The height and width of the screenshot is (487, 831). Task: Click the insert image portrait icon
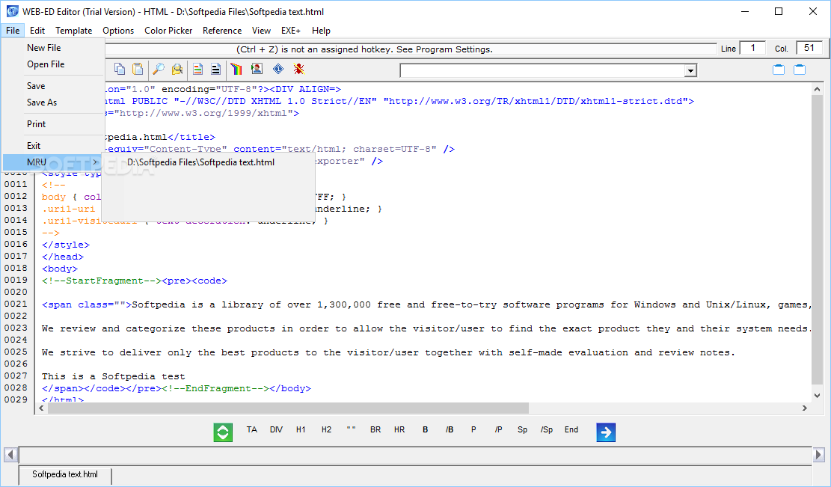point(257,69)
